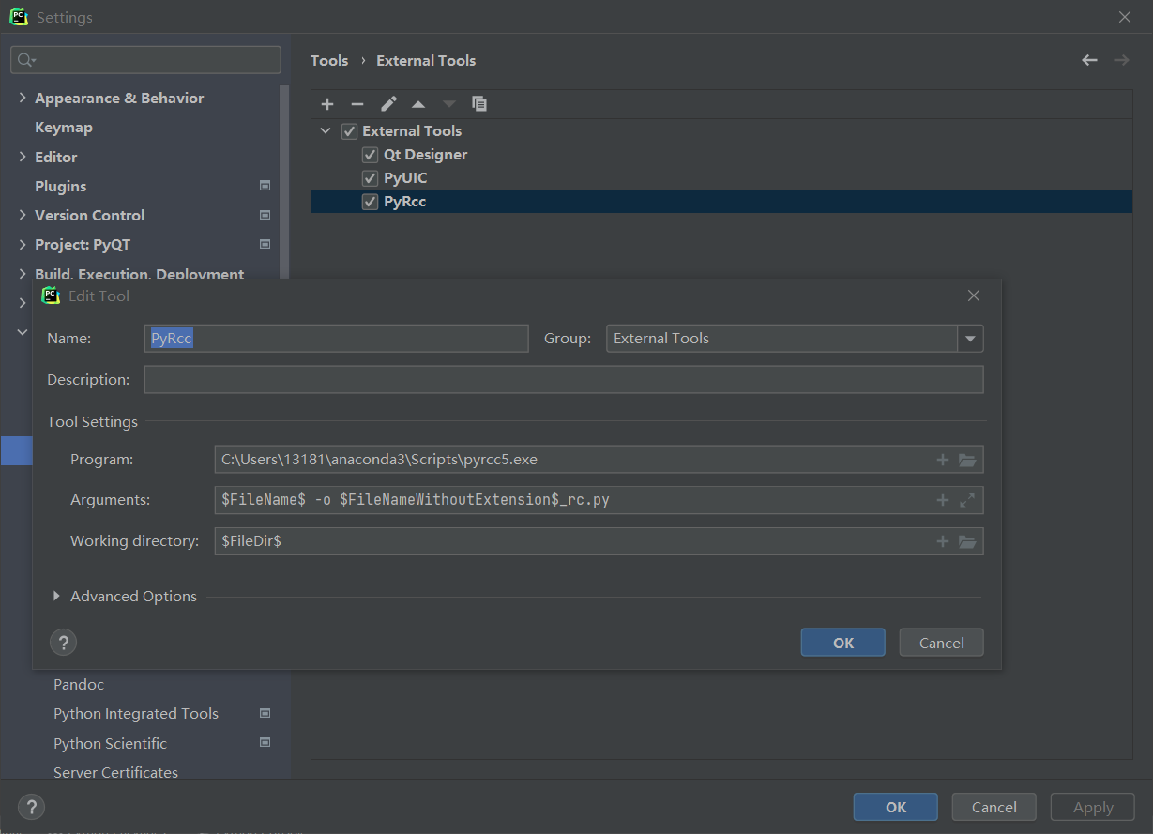
Task: Select Qt Designer tool row
Action: (721, 155)
